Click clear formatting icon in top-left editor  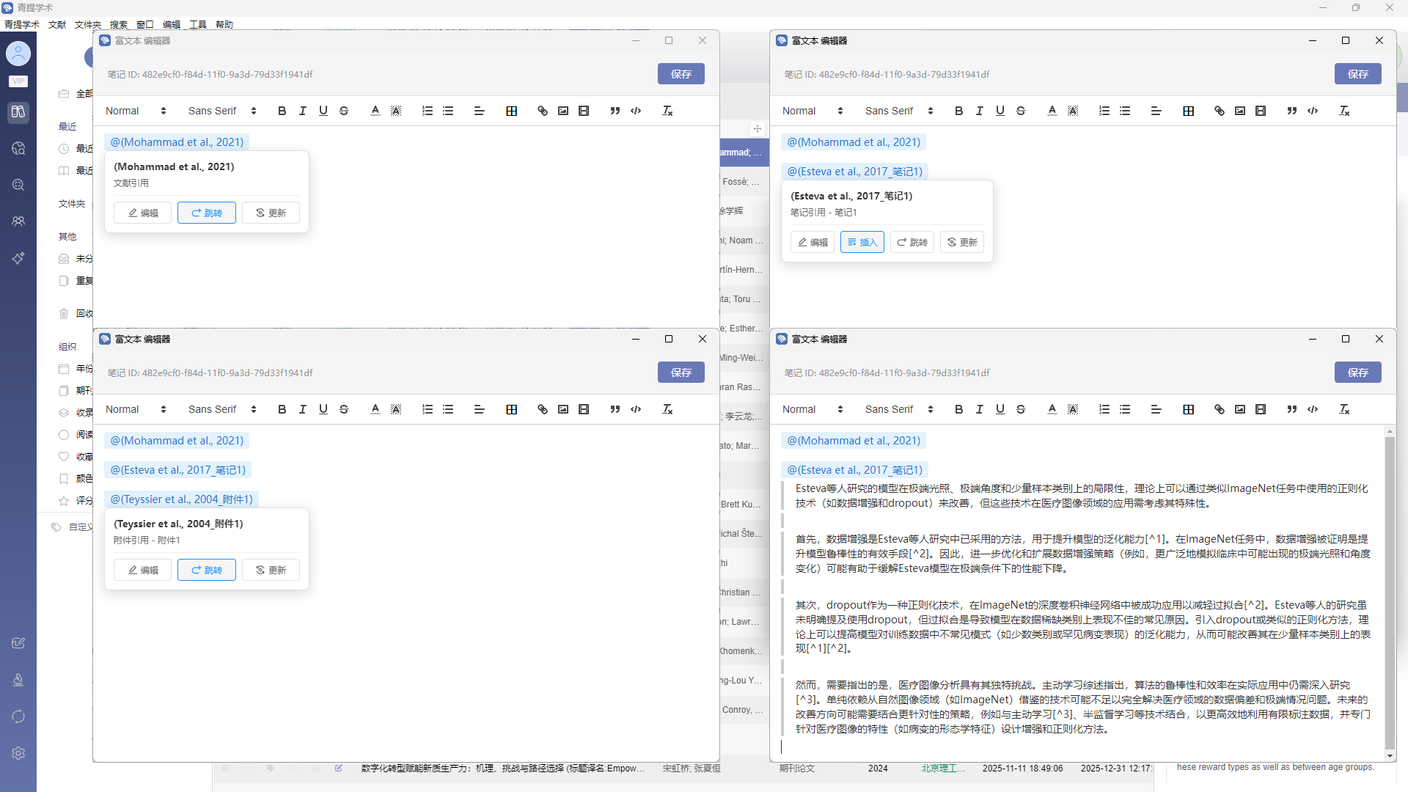coord(667,111)
